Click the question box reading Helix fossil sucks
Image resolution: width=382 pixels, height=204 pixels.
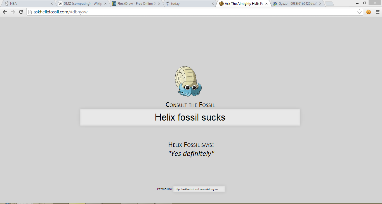pyautogui.click(x=190, y=117)
